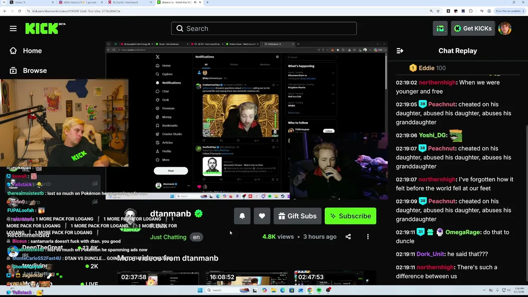Viewport: 528px width, 297px height.
Task: Go to Home in the Kick sidebar
Action: (32, 51)
